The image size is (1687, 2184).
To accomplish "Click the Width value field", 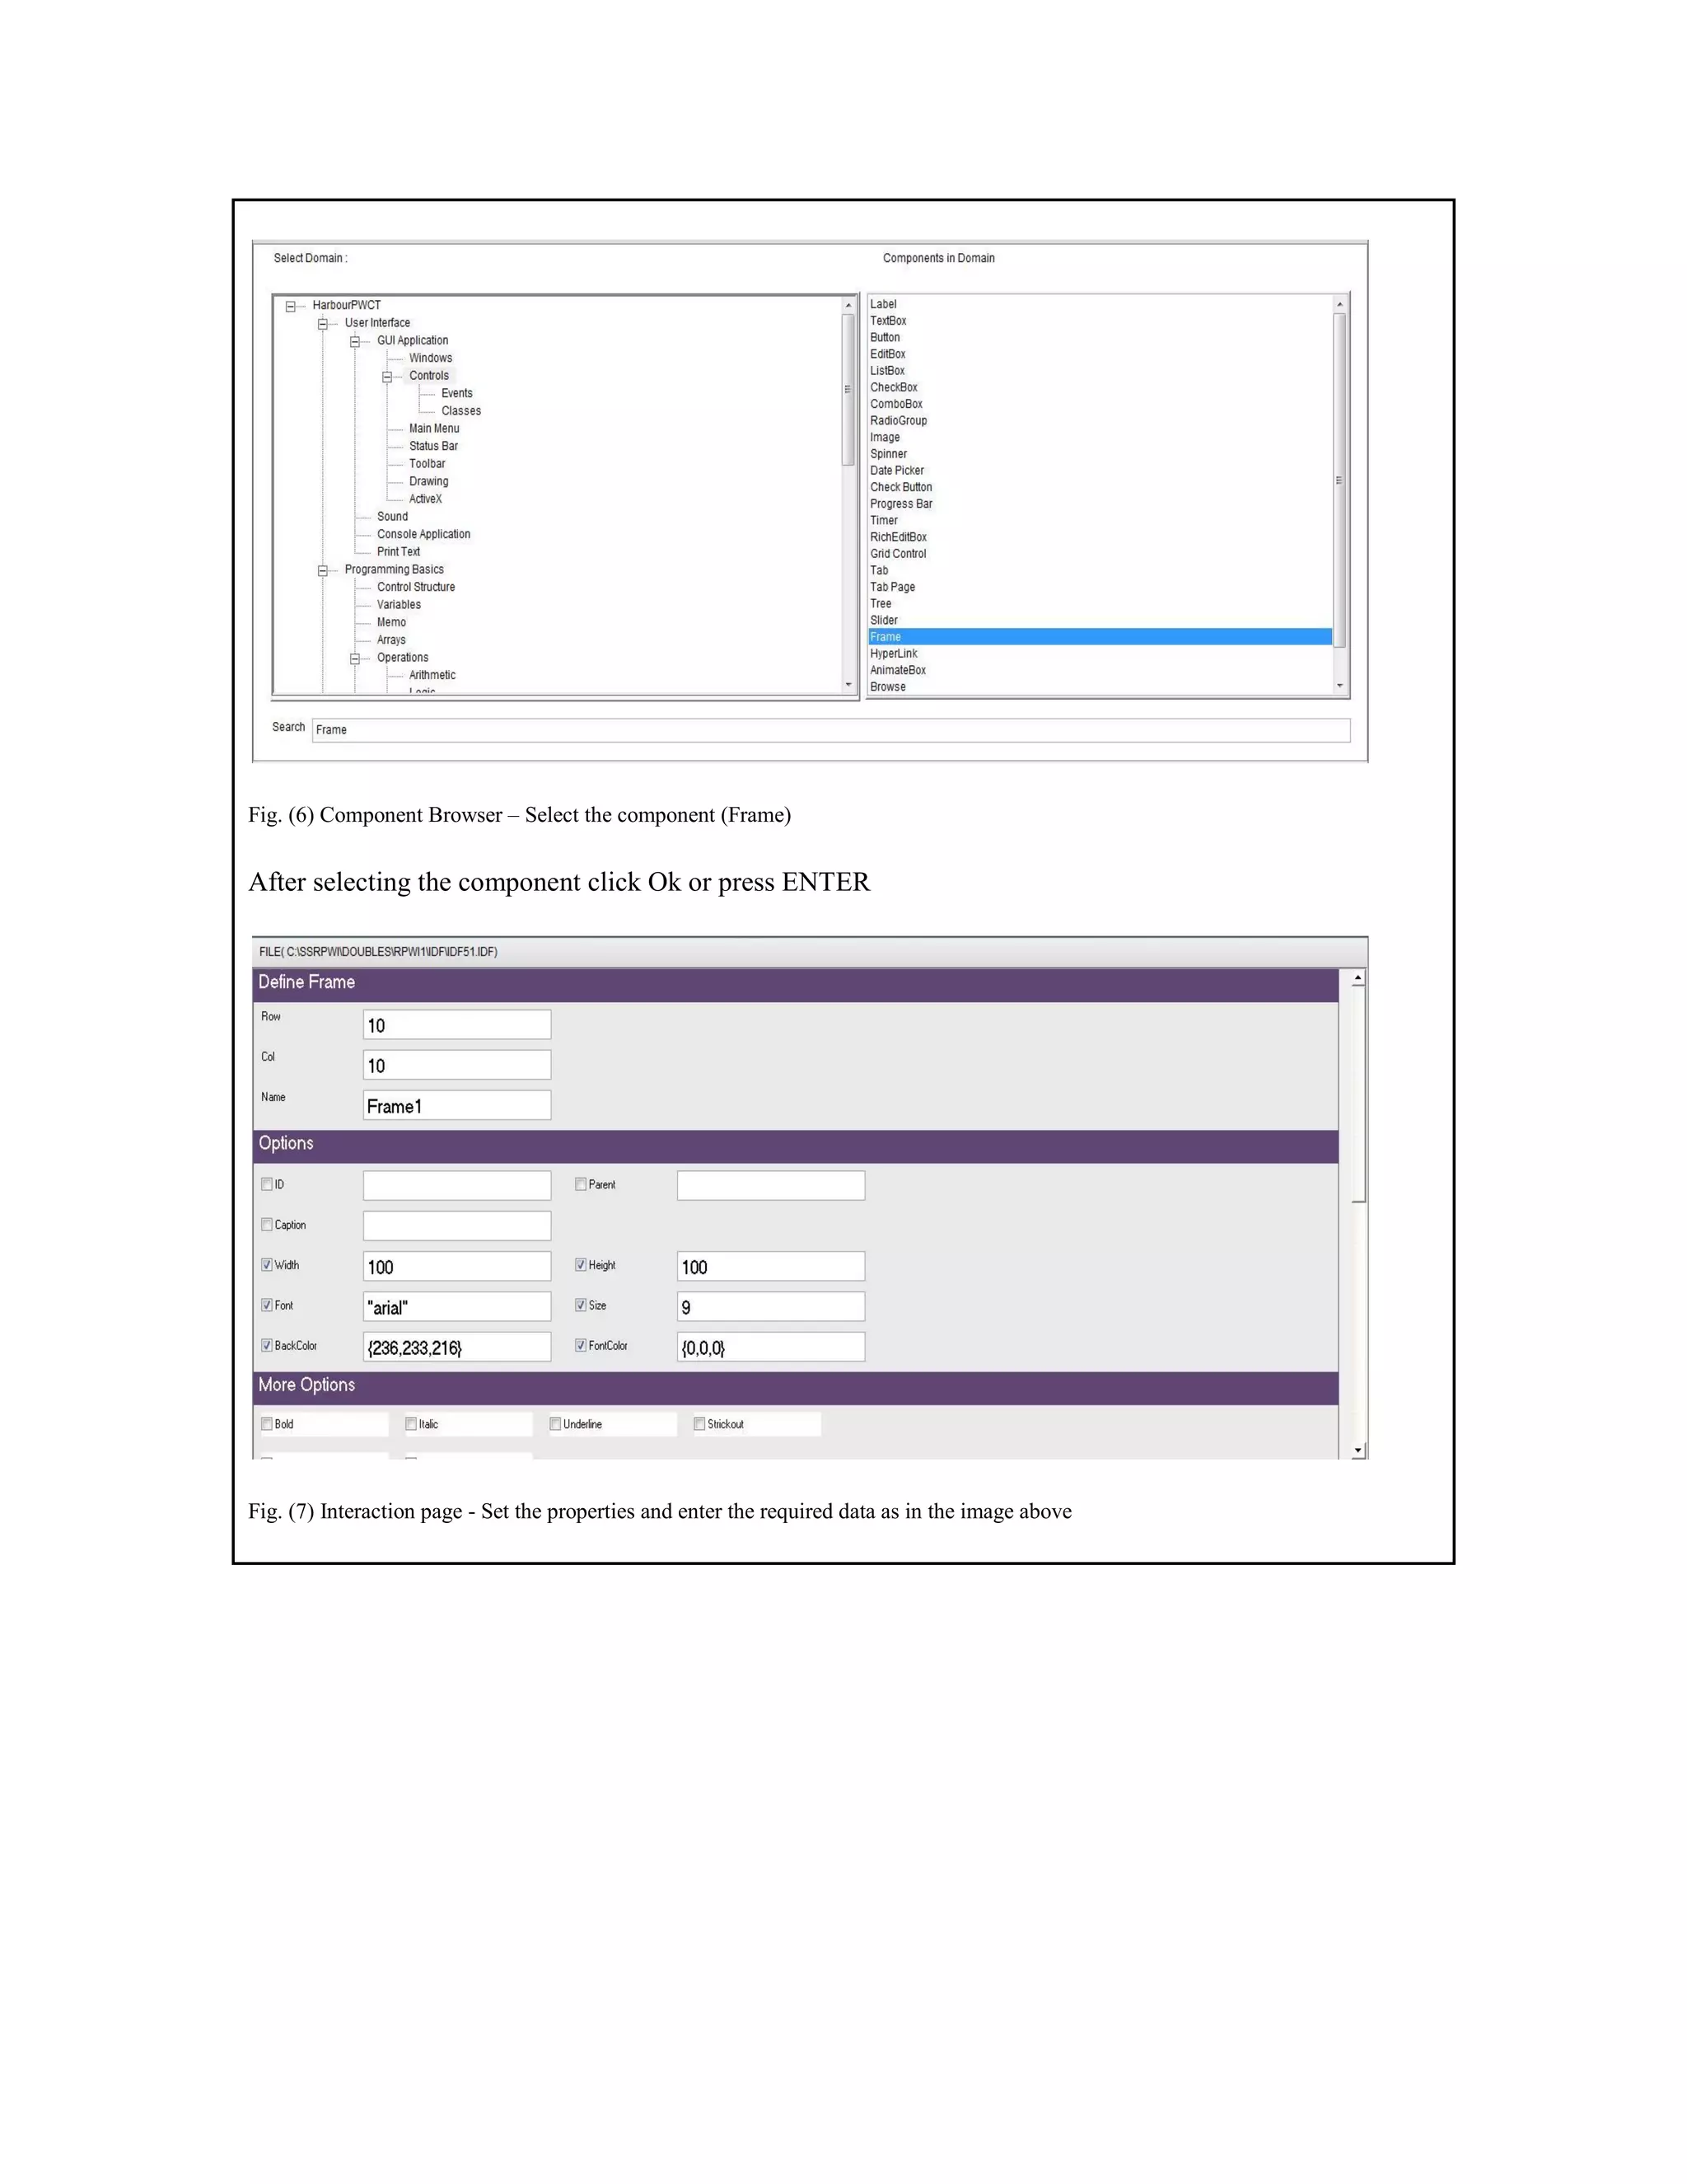I will click(x=456, y=1266).
